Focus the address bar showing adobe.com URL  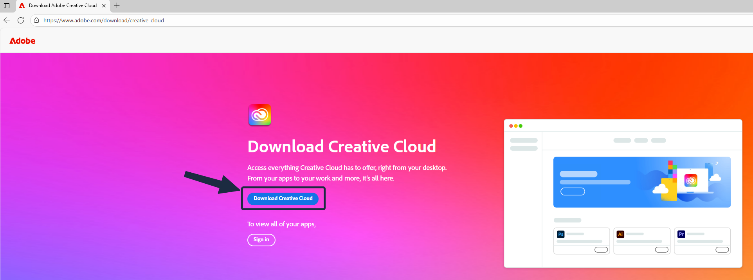(x=391, y=20)
